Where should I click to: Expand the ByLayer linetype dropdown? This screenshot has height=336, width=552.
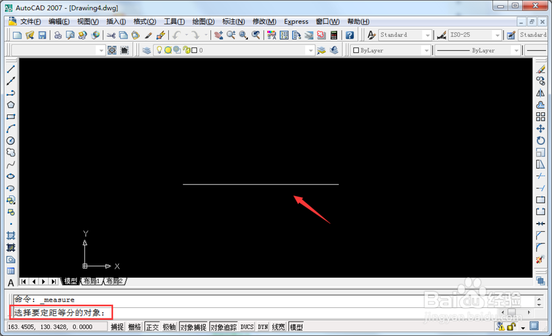516,50
